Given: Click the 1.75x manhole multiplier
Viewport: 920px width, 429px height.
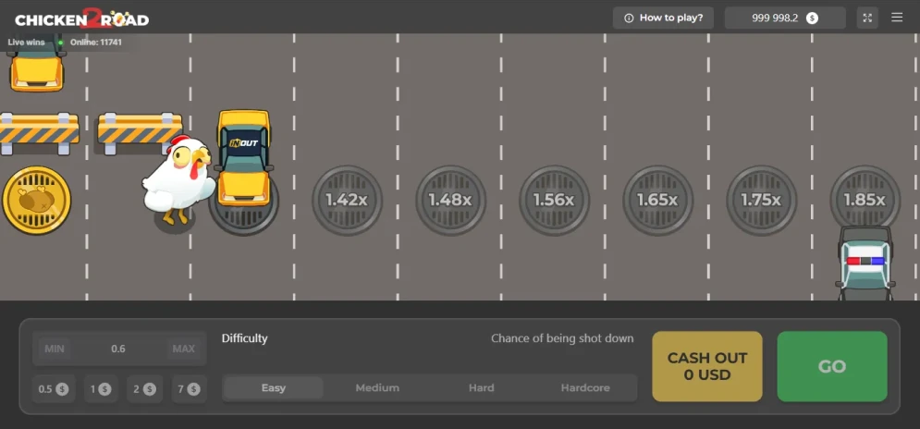Looking at the screenshot, I should tap(761, 200).
